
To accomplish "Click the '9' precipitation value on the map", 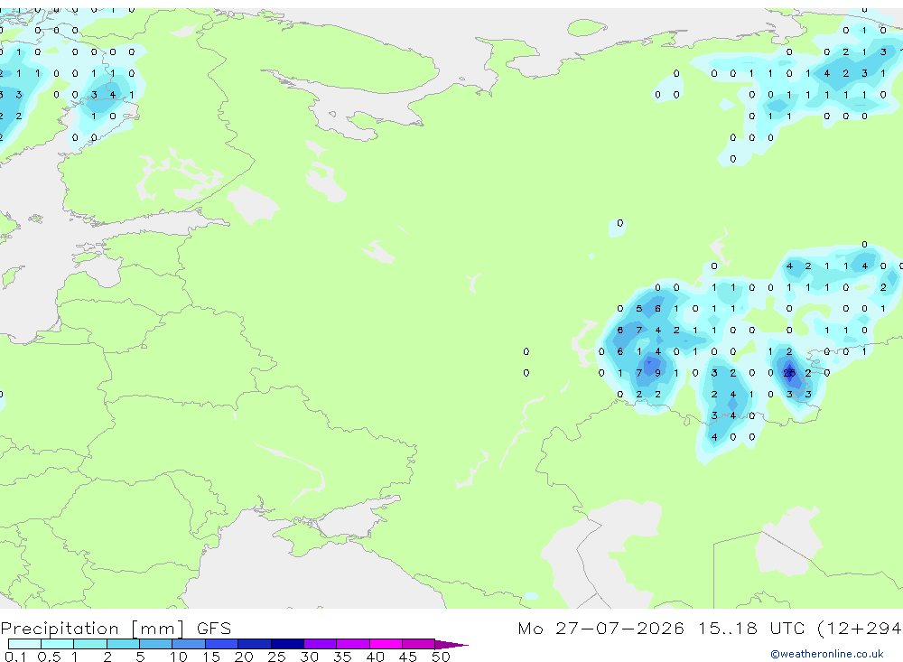I will [x=657, y=373].
